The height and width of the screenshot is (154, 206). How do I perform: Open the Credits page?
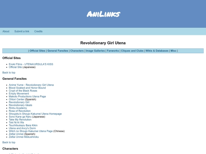[39, 32]
